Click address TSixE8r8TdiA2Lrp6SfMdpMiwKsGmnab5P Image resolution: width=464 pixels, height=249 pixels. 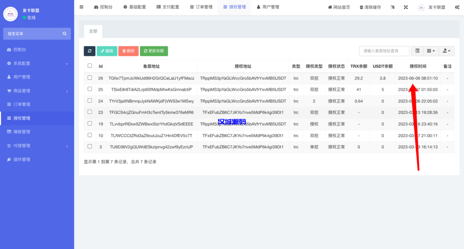tap(151, 89)
